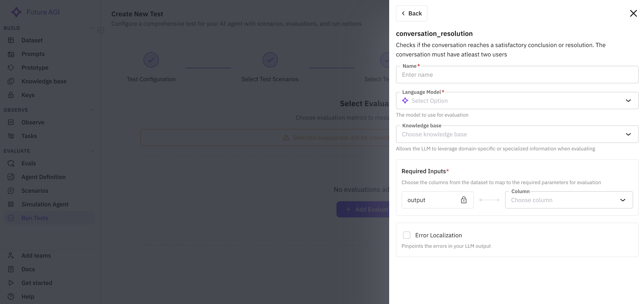Screen dimensions: 643x304
Task: Collapse the BUILD section chevron
Action: pos(92,28)
